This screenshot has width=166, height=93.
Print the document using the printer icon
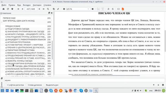coord(12,9)
